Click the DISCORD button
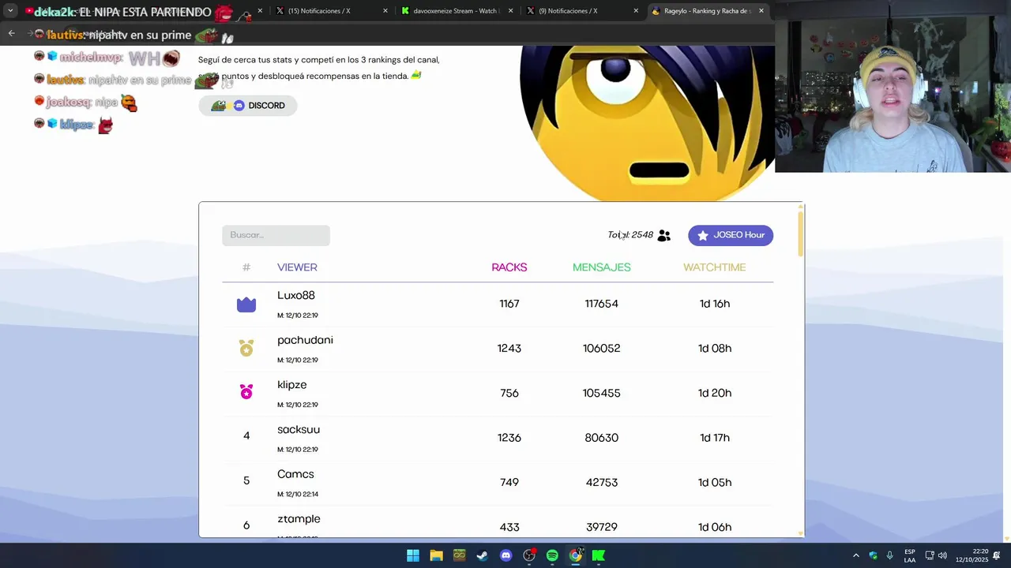This screenshot has height=568, width=1011. tap(247, 106)
